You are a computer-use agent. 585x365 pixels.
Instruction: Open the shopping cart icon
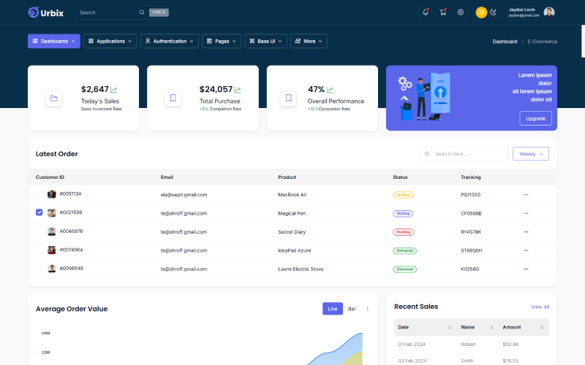[443, 12]
